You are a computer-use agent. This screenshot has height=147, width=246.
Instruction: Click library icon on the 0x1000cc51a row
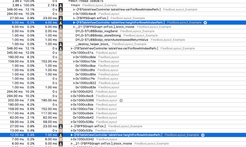(x=61, y=53)
